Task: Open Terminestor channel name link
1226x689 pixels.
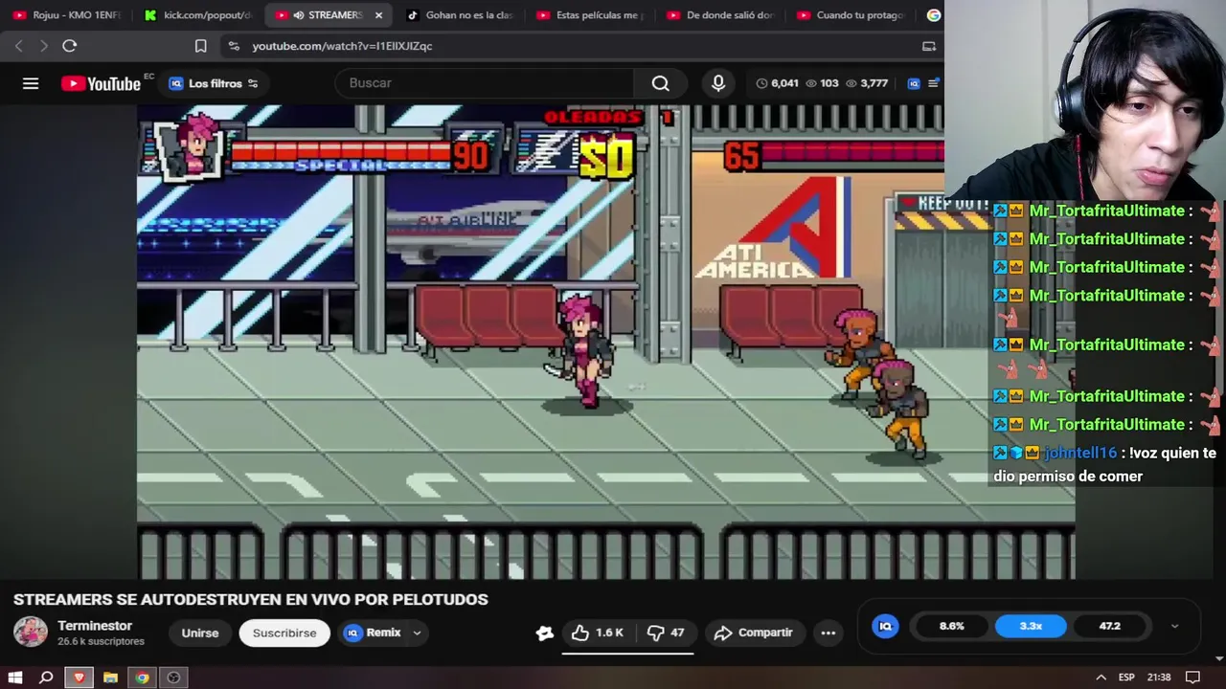Action: coord(95,626)
